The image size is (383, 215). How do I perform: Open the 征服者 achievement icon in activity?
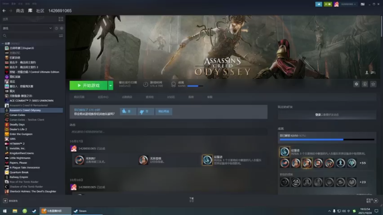click(x=207, y=160)
